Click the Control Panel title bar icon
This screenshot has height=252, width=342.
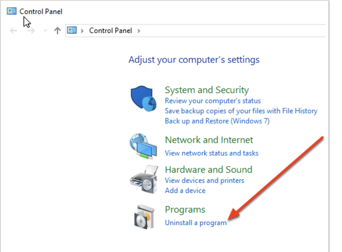click(12, 11)
